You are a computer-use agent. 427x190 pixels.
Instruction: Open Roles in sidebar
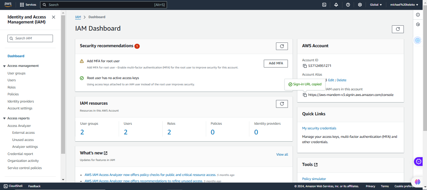pos(12,87)
